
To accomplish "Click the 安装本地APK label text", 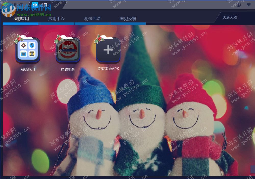I will pyautogui.click(x=108, y=69).
